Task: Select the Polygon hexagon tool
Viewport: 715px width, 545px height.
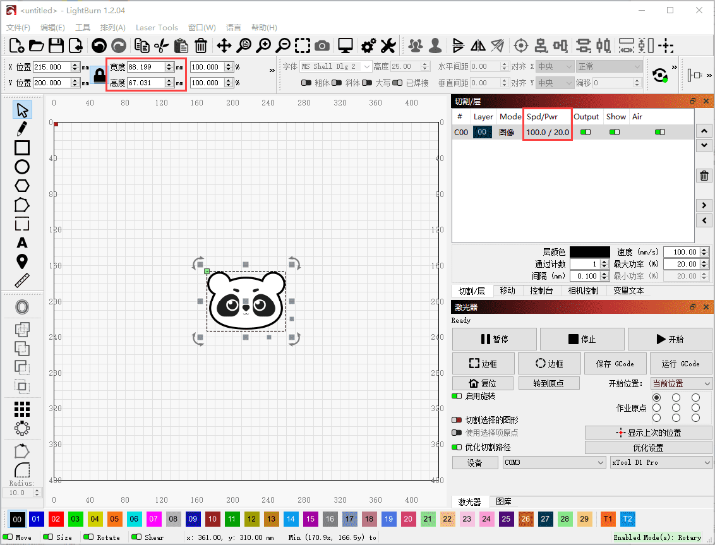Action: (x=22, y=186)
